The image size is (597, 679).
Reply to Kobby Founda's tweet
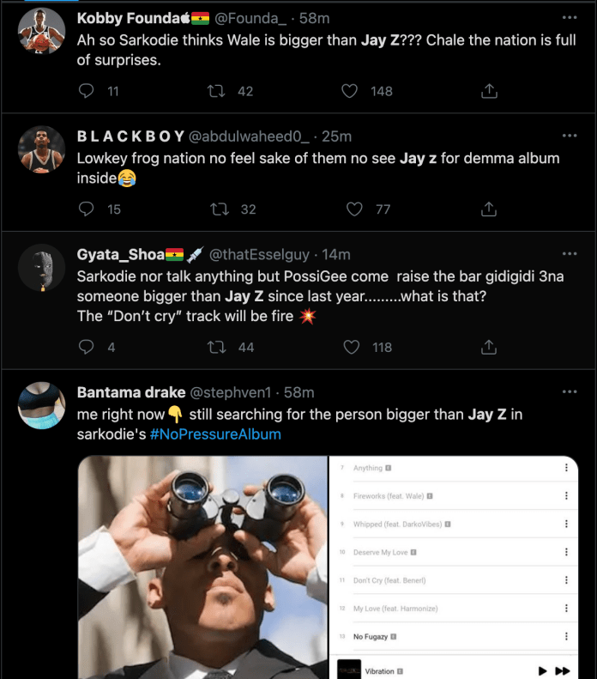point(86,91)
